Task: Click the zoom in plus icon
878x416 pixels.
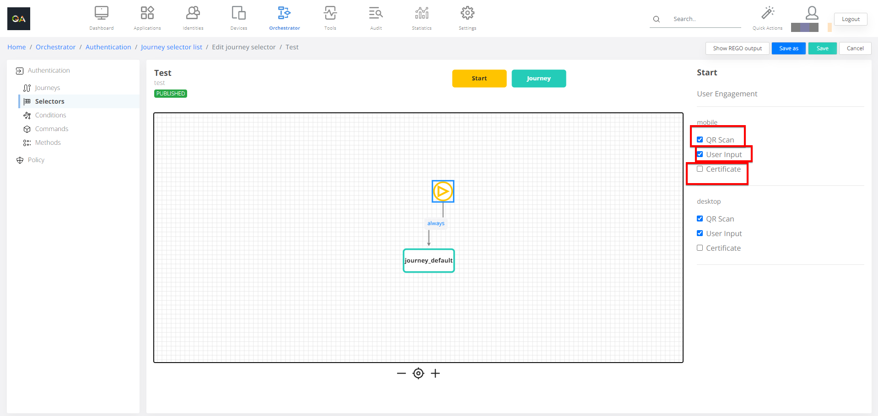Action: point(435,374)
